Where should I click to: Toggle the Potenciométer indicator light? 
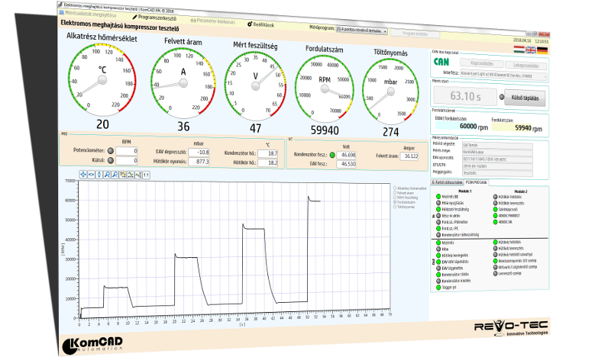[x=110, y=151]
